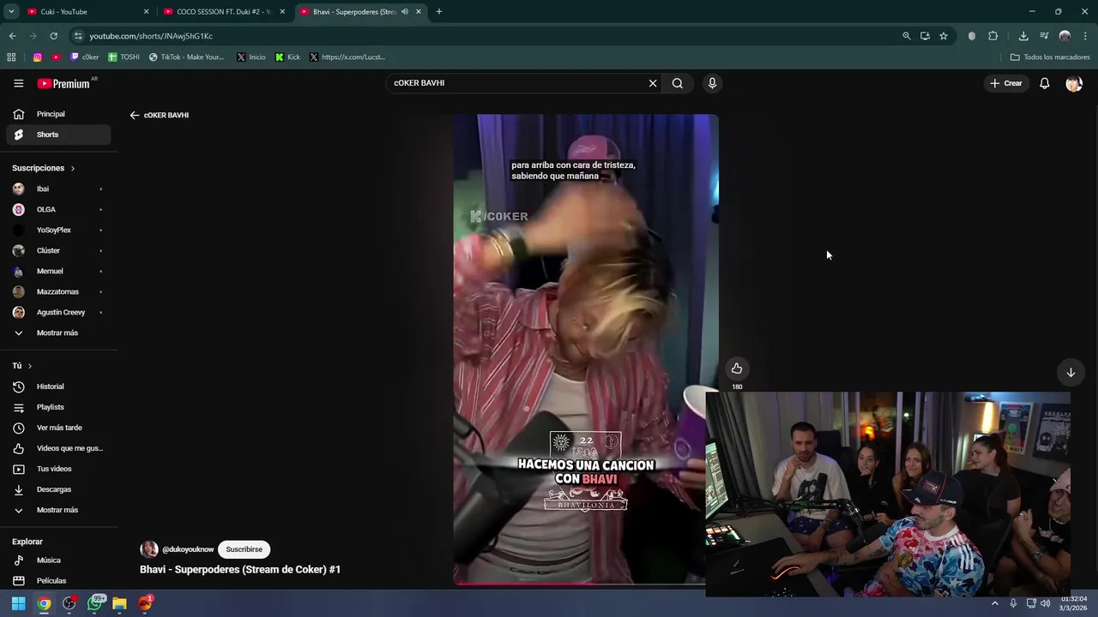Screen dimensions: 1098x617
Task: Open the Memuel subscription channel
Action: tap(58, 271)
